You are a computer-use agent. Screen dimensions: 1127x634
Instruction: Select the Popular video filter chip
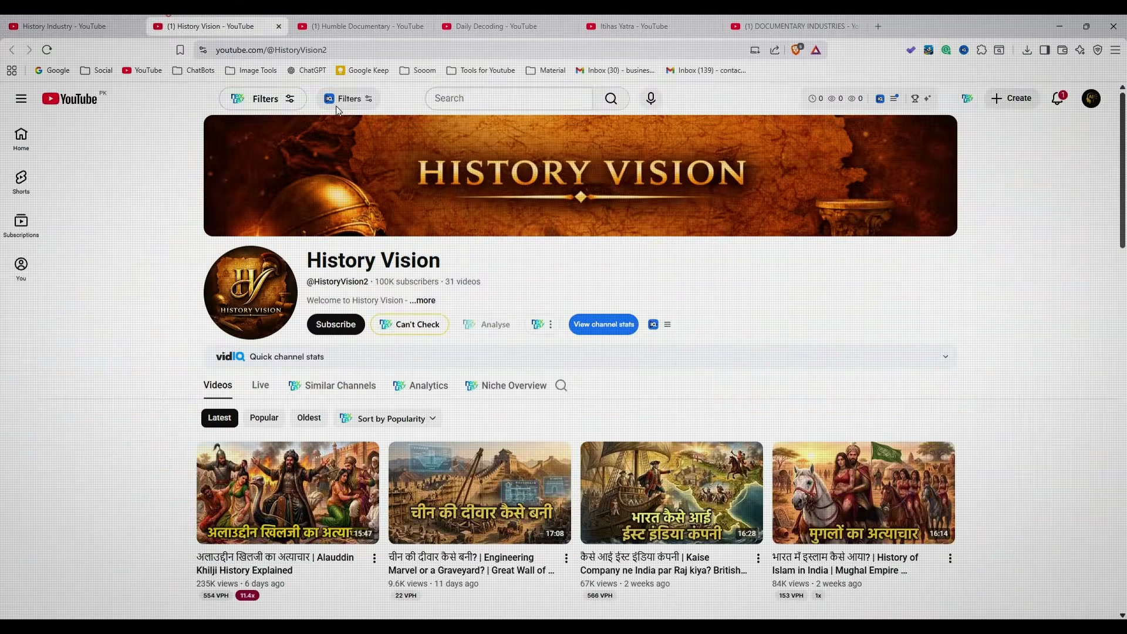tap(264, 418)
